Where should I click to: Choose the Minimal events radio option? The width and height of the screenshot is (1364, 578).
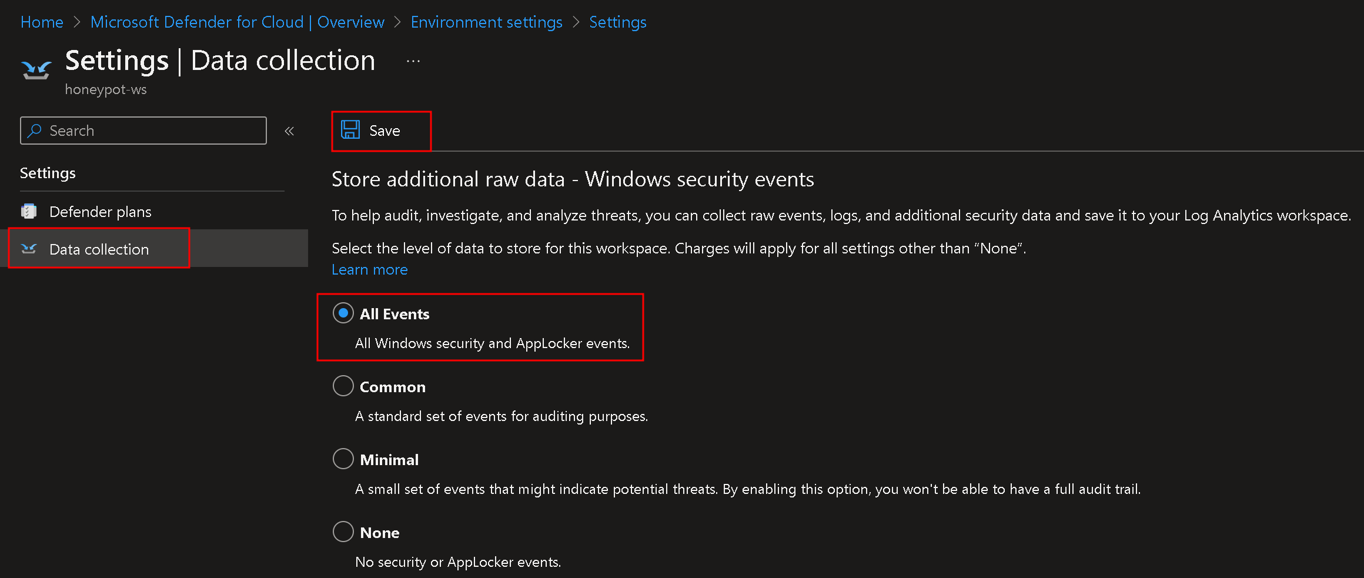343,459
